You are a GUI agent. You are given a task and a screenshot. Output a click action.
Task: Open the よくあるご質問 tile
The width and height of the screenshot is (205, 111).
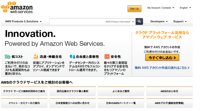click(121, 91)
